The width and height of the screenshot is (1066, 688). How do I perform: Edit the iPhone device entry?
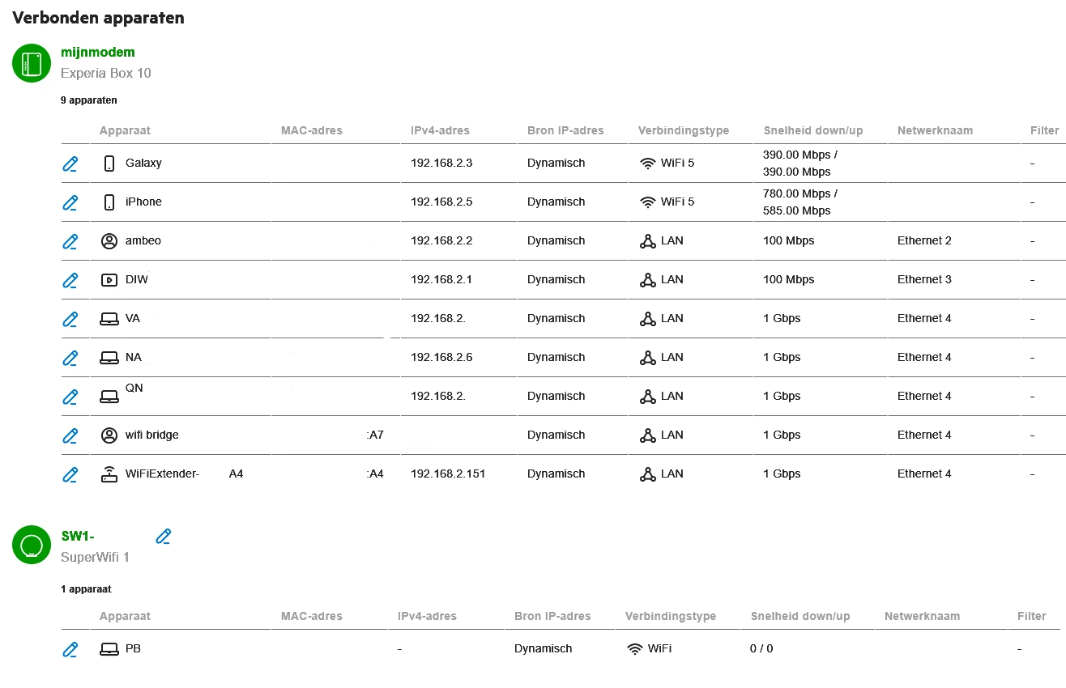click(x=70, y=202)
